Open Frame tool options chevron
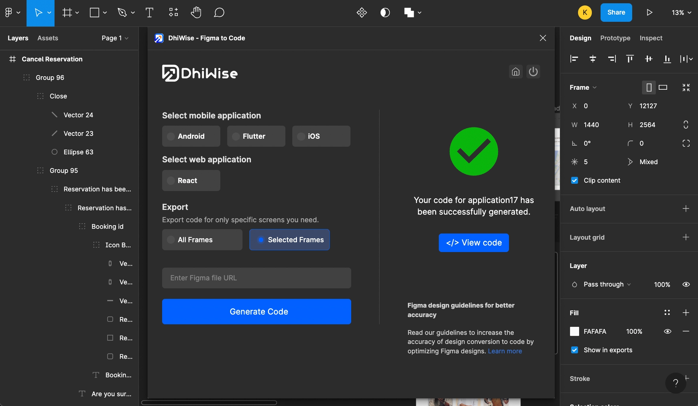Image resolution: width=698 pixels, height=406 pixels. click(77, 13)
